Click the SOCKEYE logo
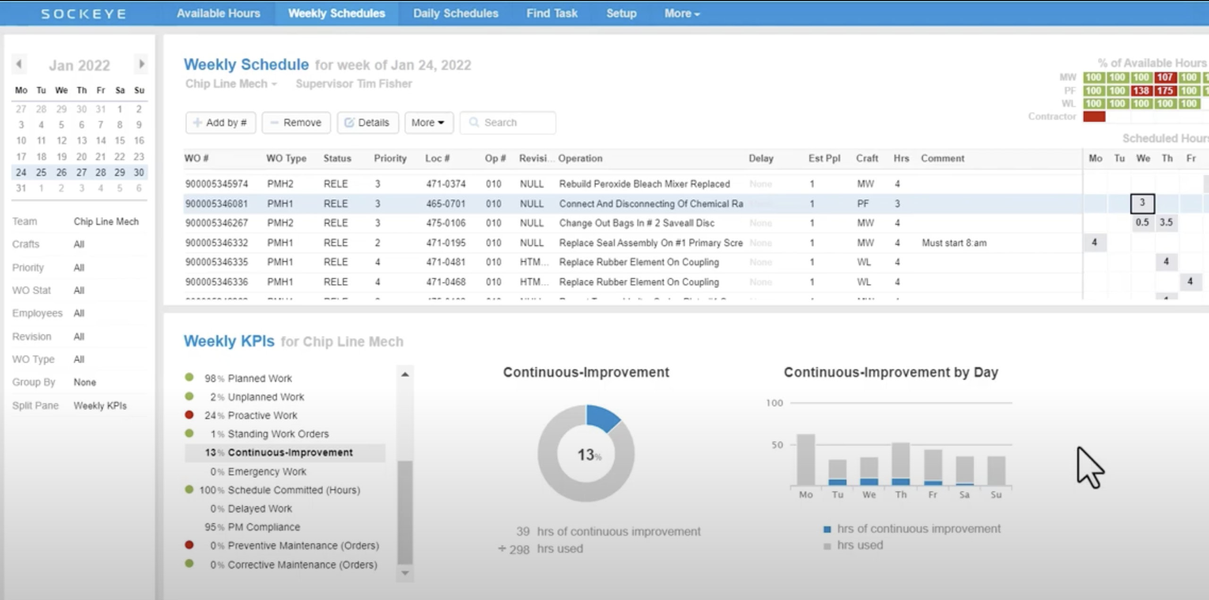Image resolution: width=1209 pixels, height=600 pixels. pyautogui.click(x=84, y=14)
